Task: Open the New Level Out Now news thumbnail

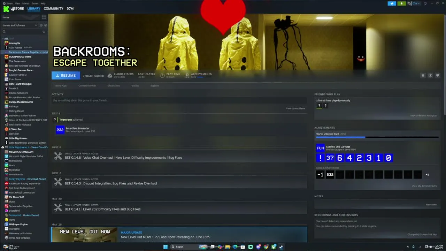Action: [x=84, y=235]
